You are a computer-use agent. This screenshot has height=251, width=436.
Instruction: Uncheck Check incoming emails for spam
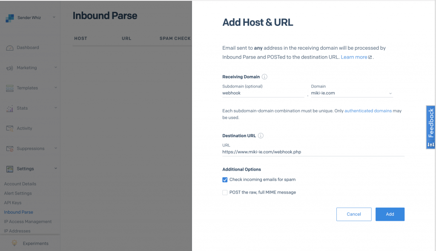coord(225,180)
